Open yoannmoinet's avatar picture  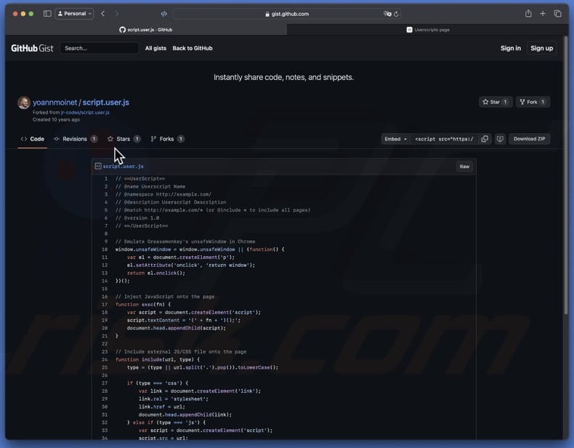point(24,103)
